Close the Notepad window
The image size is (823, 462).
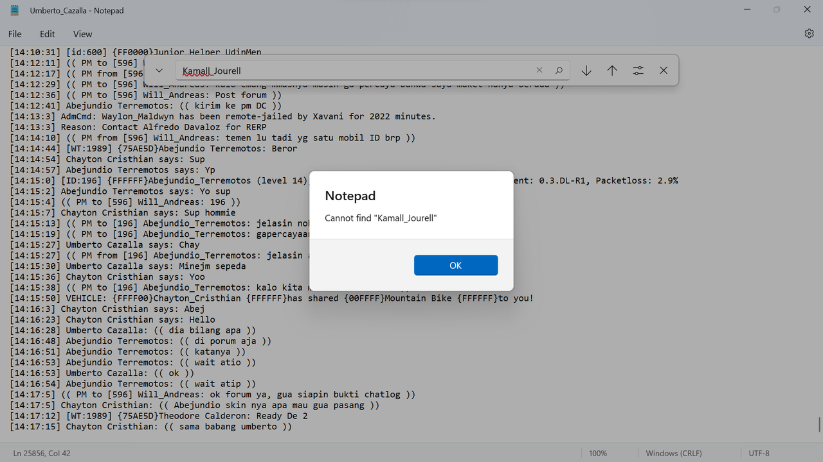point(808,10)
